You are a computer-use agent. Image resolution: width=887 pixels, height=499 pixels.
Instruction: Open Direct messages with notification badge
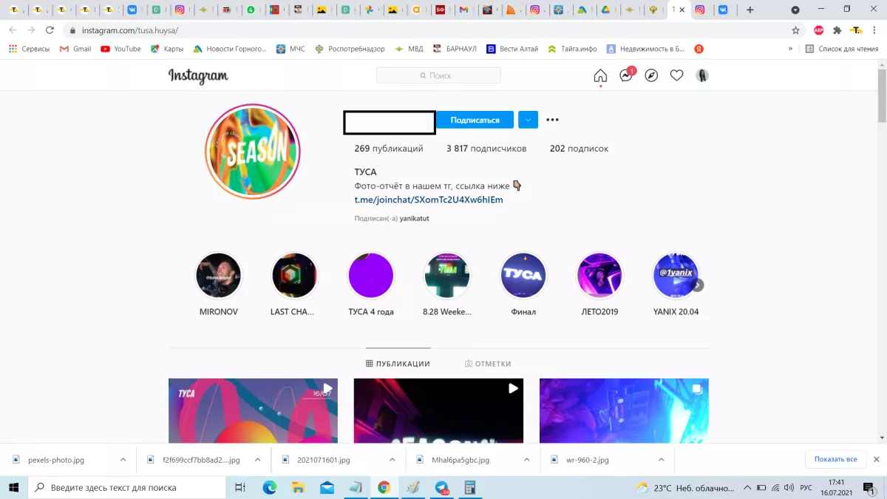(626, 75)
